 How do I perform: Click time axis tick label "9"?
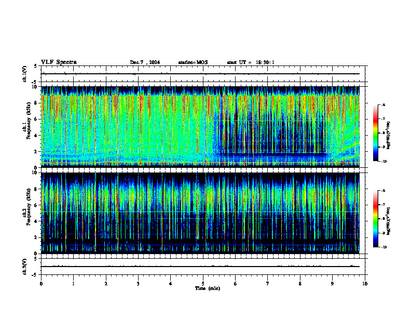click(x=332, y=284)
